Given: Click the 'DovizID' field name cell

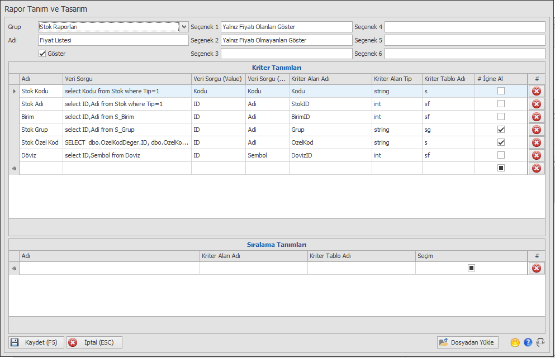Looking at the screenshot, I should [x=330, y=155].
